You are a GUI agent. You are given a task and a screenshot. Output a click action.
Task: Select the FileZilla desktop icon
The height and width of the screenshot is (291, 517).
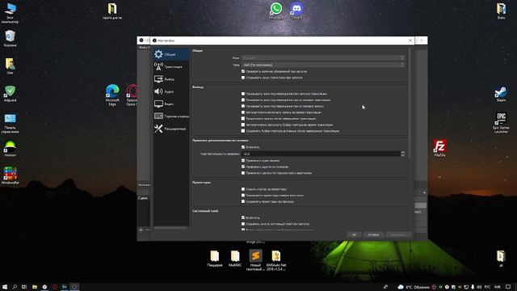(439, 148)
